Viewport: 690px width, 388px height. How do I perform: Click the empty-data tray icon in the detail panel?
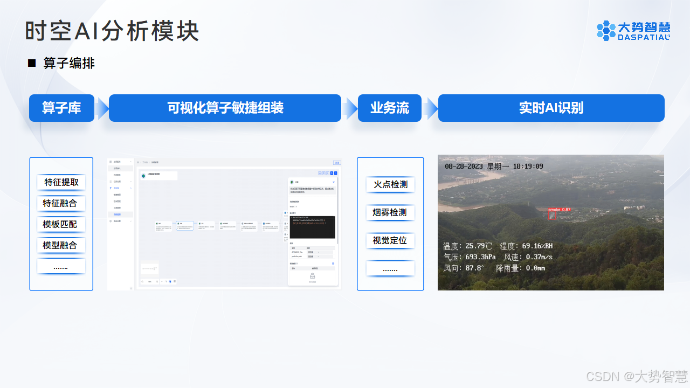pos(312,276)
